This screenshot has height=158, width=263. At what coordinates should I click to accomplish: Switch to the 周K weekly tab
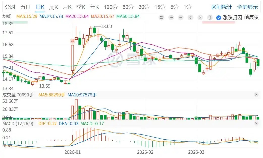tap(54, 7)
